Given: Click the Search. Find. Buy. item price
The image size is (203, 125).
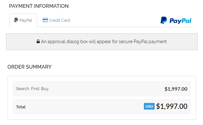Looking at the screenshot, I should click(176, 89).
